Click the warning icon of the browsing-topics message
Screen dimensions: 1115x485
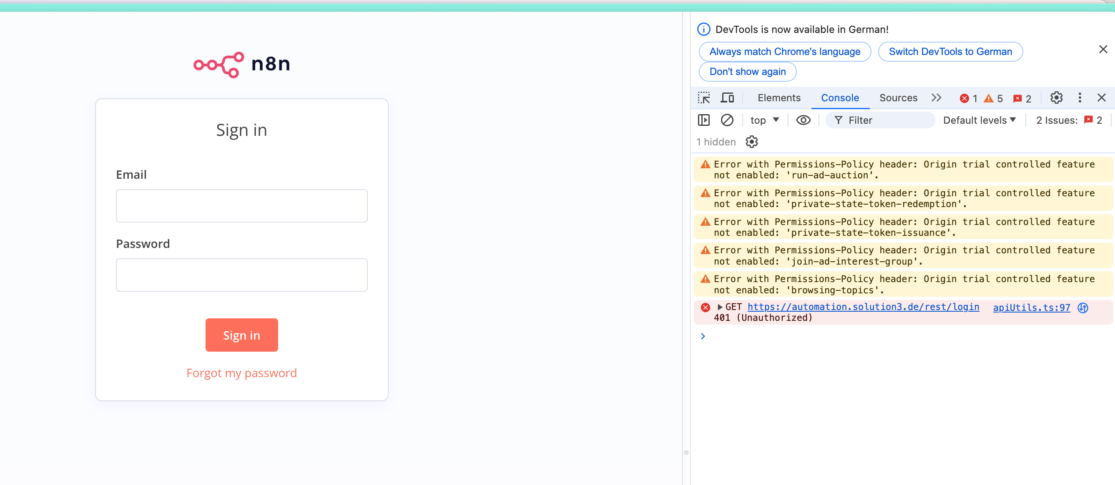(705, 279)
